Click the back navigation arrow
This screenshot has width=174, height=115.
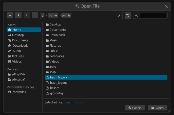pyautogui.click(x=18, y=15)
